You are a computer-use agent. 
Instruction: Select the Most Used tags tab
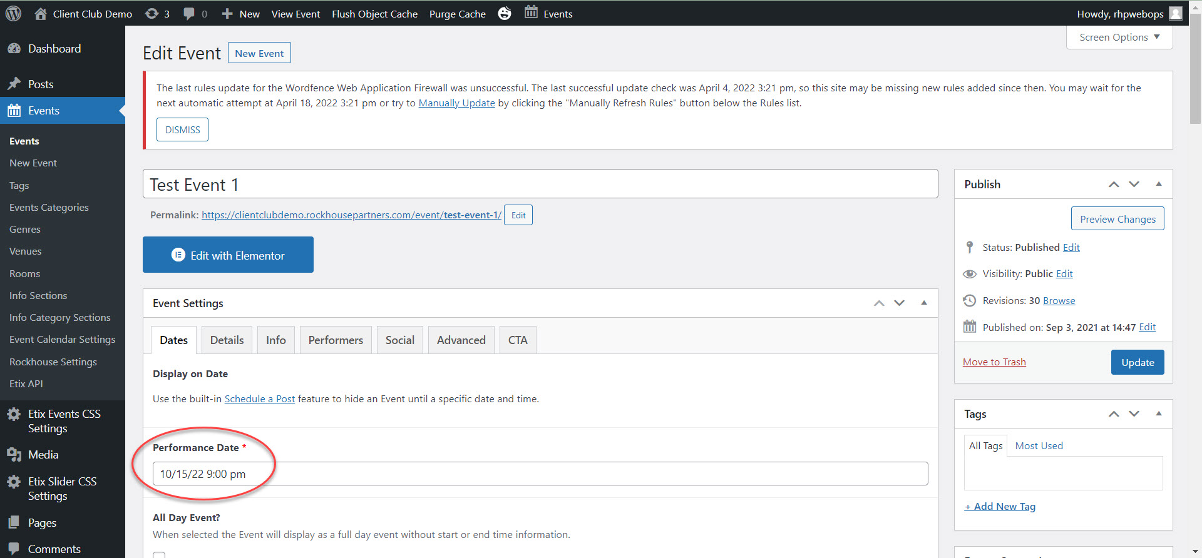point(1039,446)
